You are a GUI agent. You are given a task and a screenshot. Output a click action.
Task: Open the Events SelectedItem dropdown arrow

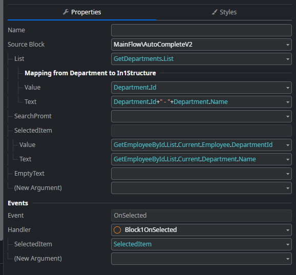point(288,244)
